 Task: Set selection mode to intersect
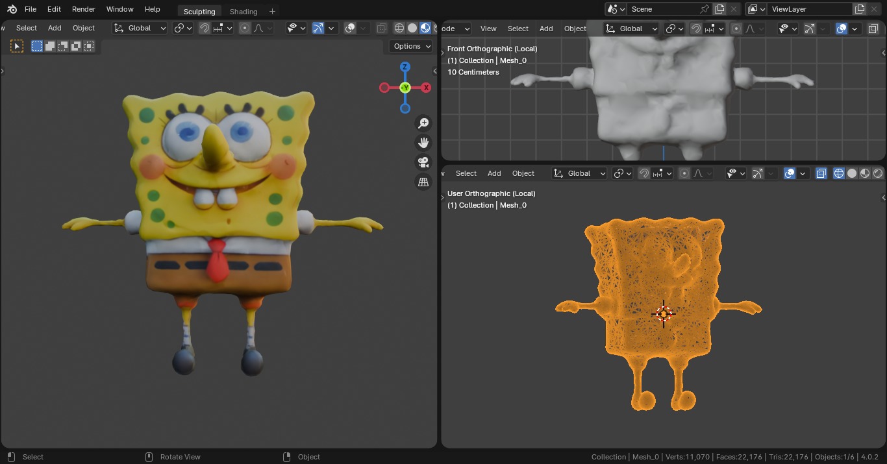tap(89, 46)
